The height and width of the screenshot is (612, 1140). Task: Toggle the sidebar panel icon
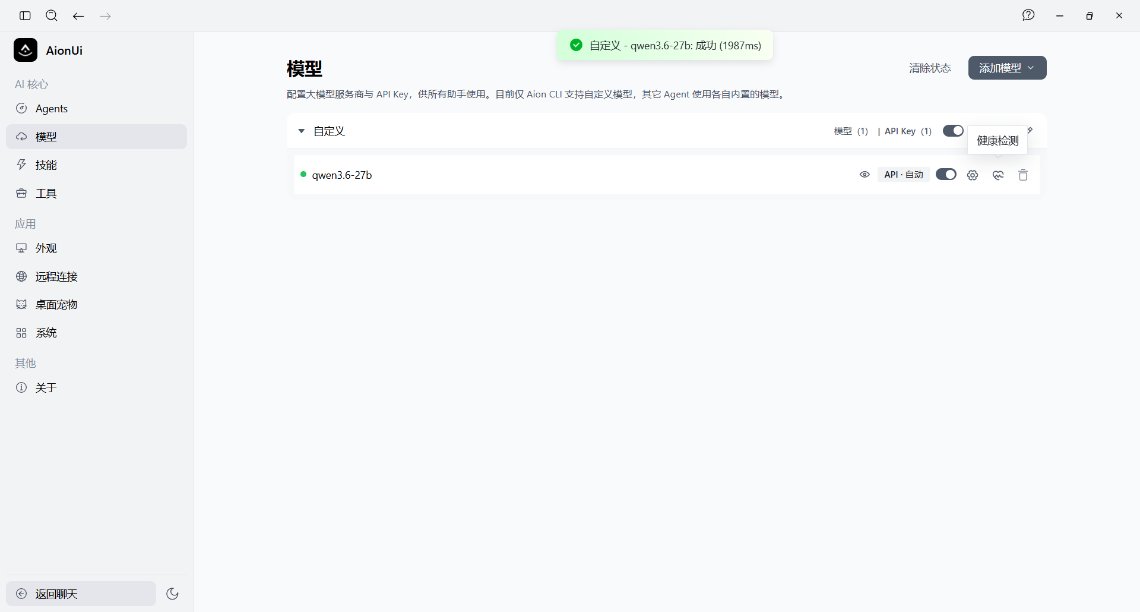(x=25, y=15)
